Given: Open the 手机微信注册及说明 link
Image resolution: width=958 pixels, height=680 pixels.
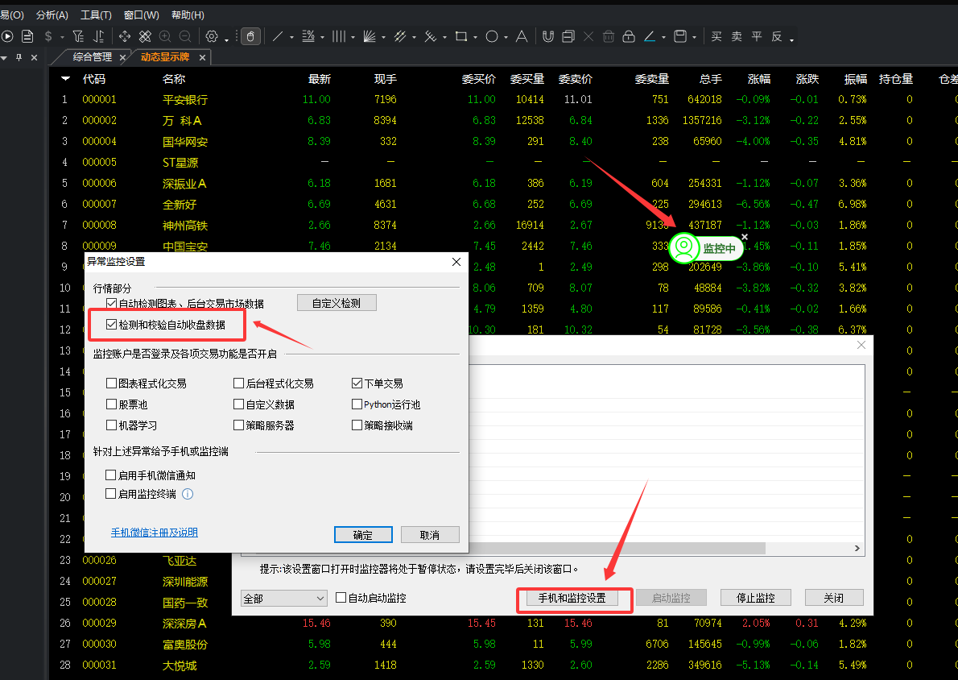Looking at the screenshot, I should [x=154, y=533].
